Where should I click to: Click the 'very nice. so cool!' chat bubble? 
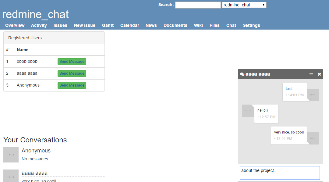coord(289,135)
